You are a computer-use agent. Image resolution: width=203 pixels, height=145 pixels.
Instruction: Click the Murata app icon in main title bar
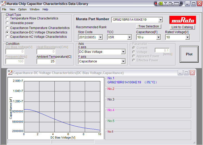pos(3,3)
